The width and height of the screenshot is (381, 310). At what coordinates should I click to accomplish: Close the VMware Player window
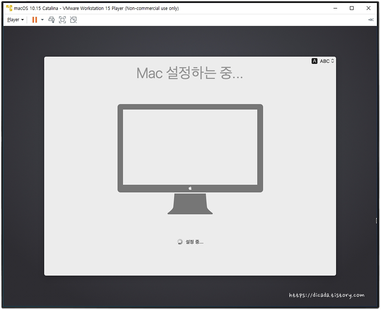click(368, 8)
